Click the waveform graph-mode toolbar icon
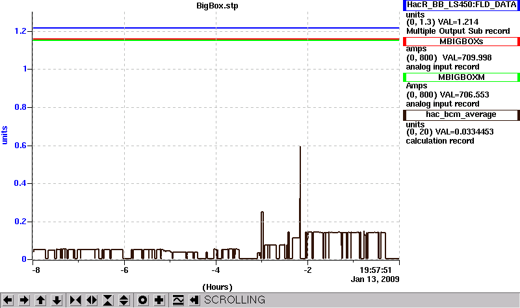This screenshot has width=520, height=308. [178, 300]
